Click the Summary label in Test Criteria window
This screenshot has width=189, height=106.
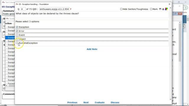9,11
